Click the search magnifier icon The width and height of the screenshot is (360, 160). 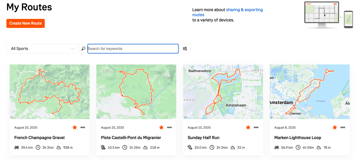pos(83,49)
